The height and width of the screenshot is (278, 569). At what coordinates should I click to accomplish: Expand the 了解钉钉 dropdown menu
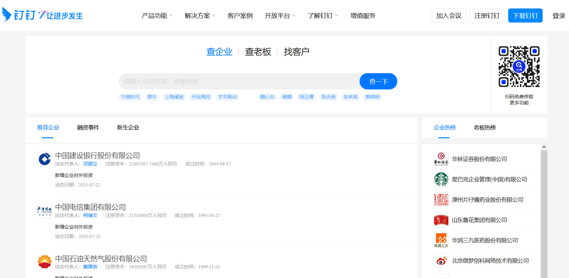[x=323, y=16]
